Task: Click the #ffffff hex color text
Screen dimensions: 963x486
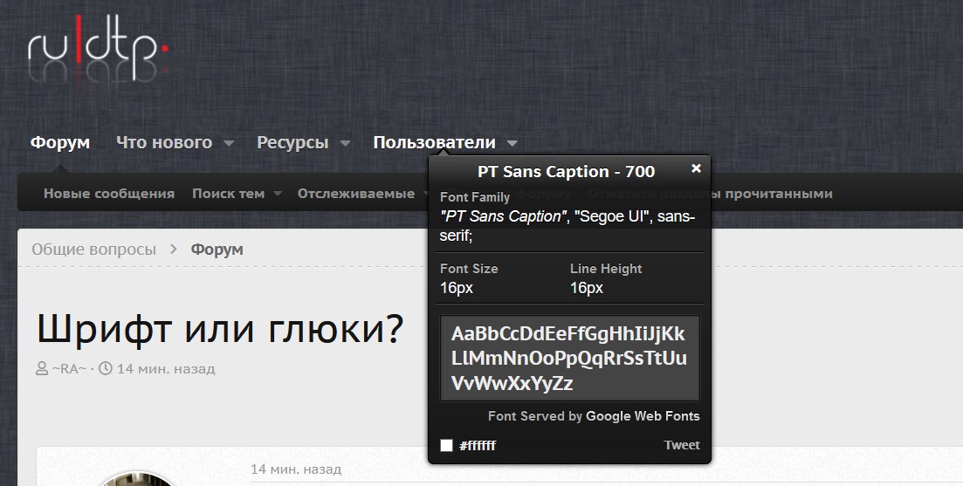Action: click(478, 446)
